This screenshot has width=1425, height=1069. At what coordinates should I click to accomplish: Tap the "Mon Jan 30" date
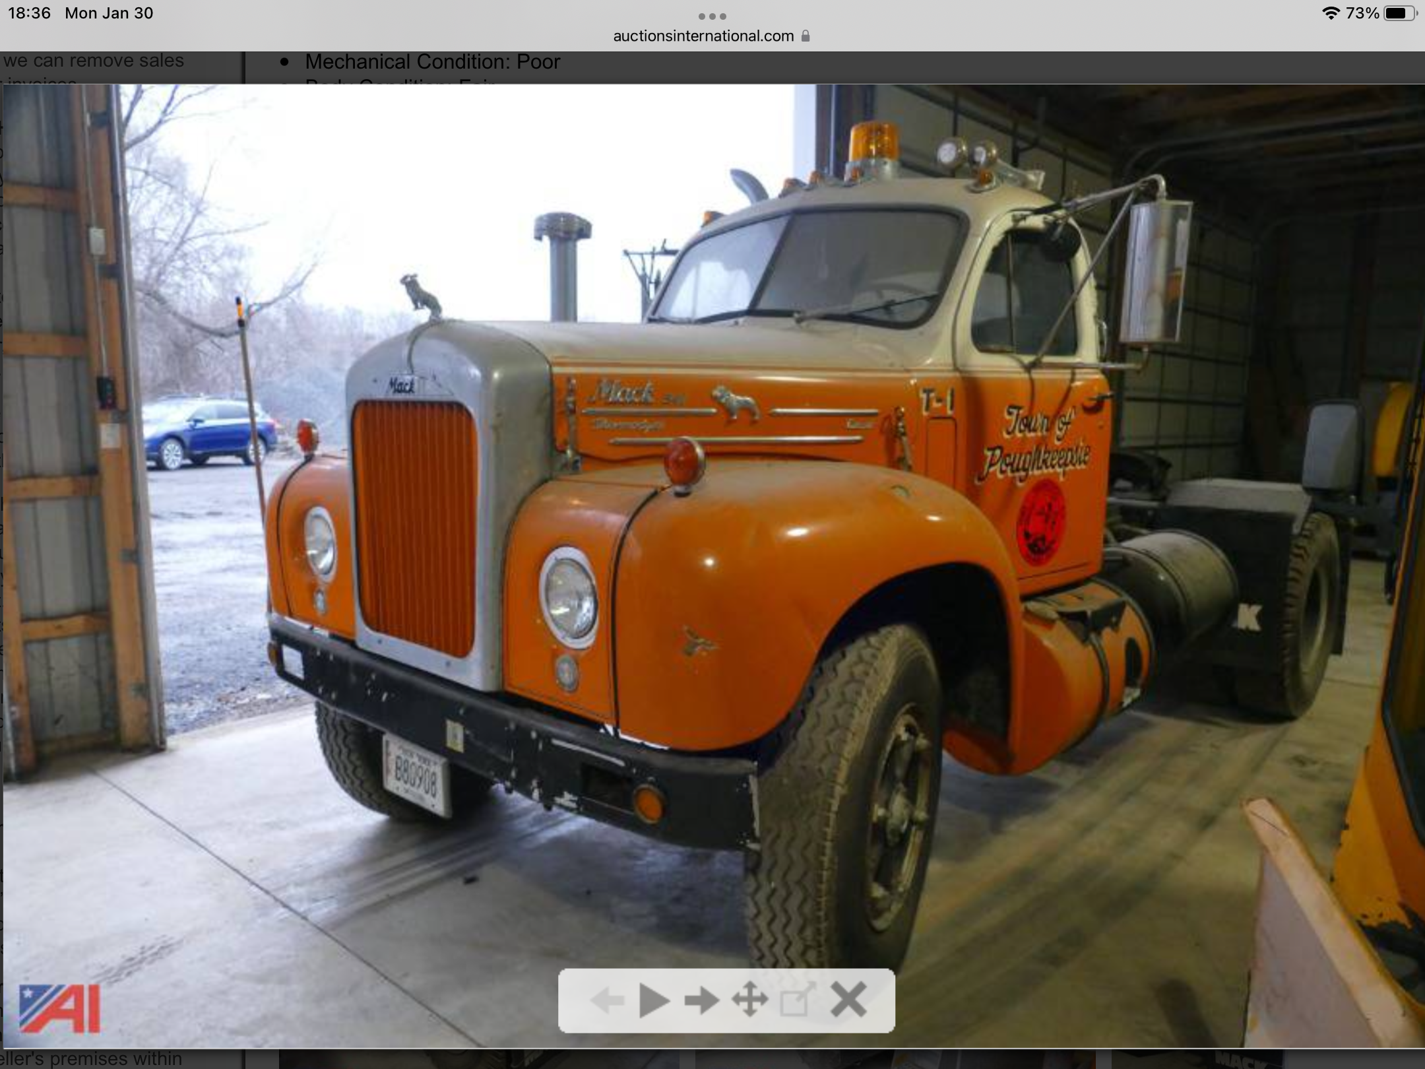pos(109,13)
